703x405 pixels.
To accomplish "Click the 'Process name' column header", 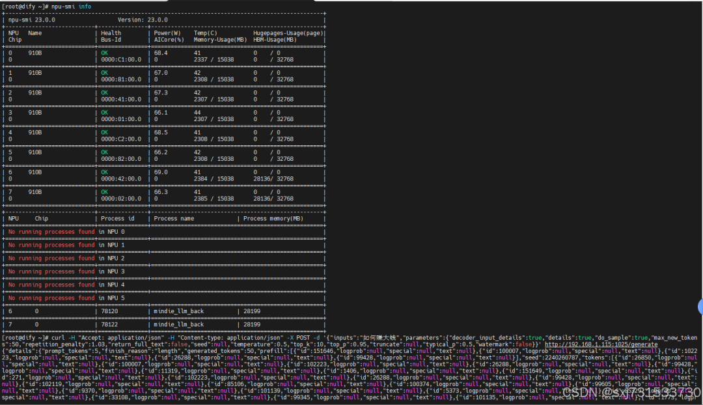I will tap(174, 219).
